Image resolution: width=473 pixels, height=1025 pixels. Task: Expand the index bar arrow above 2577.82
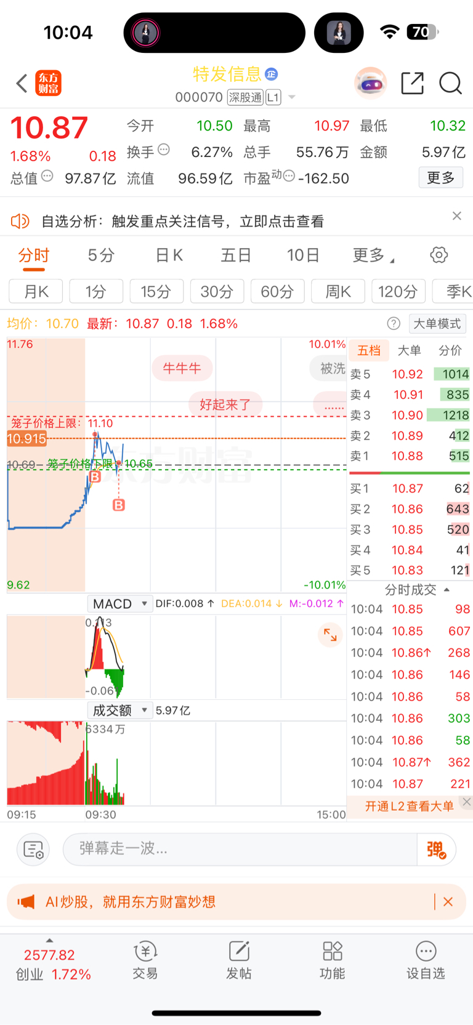[49, 941]
